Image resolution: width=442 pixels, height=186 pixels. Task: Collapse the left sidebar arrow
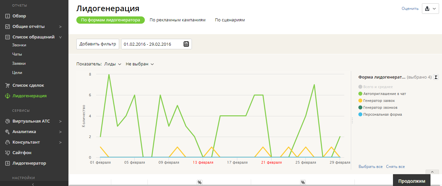tap(32, 184)
